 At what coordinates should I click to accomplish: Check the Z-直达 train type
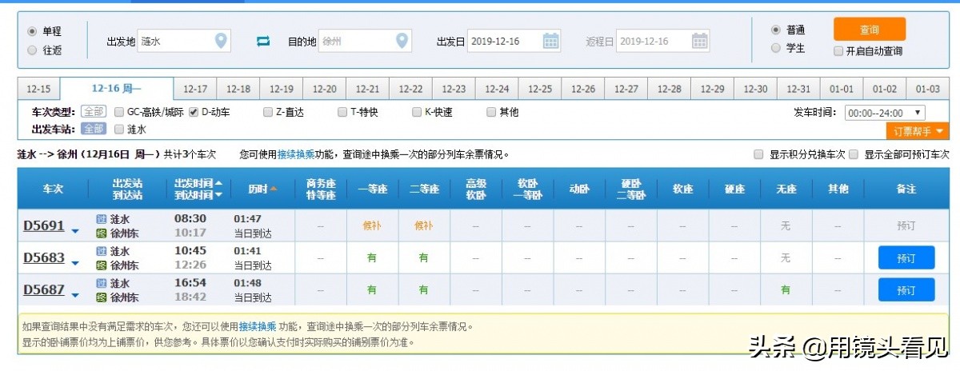pyautogui.click(x=268, y=112)
